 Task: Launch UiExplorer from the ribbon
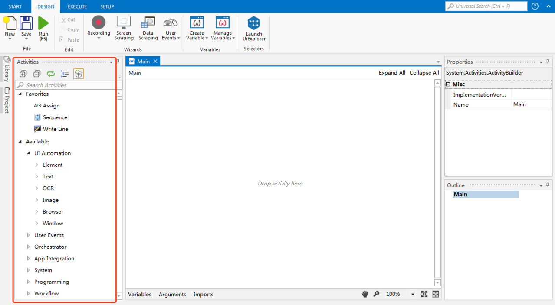254,29
